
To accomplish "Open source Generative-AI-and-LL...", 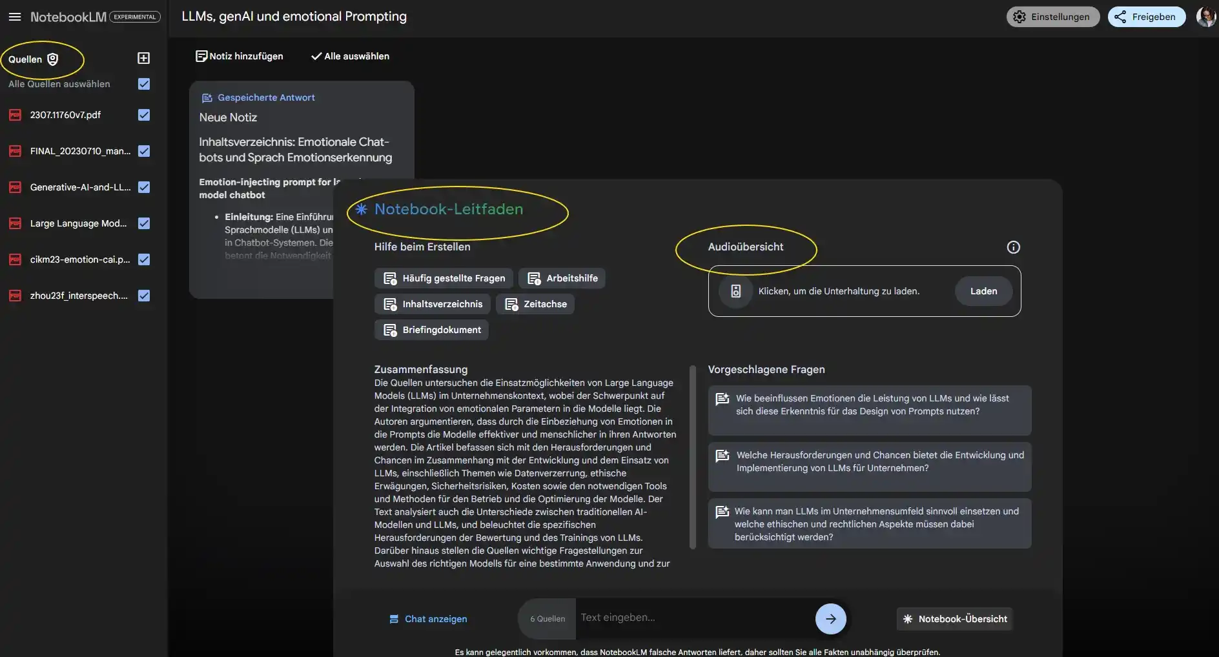I will tap(80, 187).
